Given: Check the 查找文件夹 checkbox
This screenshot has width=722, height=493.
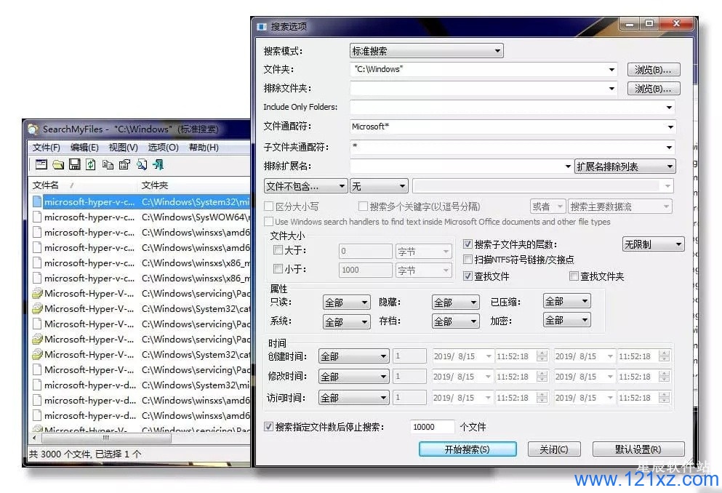Looking at the screenshot, I should click(574, 276).
